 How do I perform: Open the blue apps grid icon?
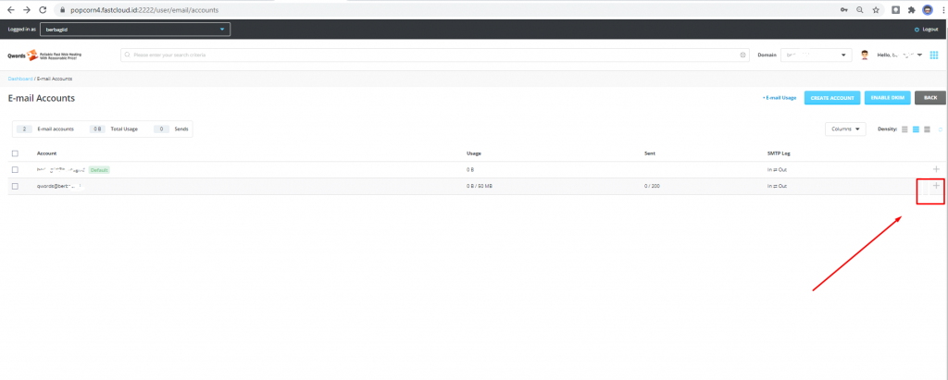tap(934, 55)
